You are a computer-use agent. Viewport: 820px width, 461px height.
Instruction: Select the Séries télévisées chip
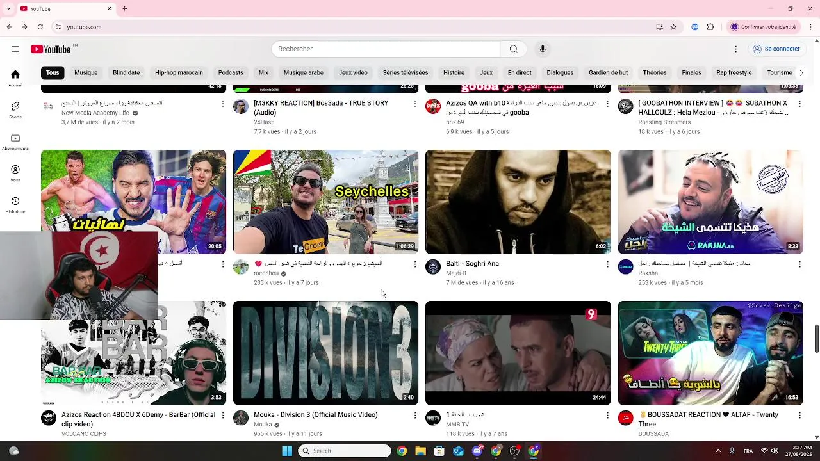(406, 72)
